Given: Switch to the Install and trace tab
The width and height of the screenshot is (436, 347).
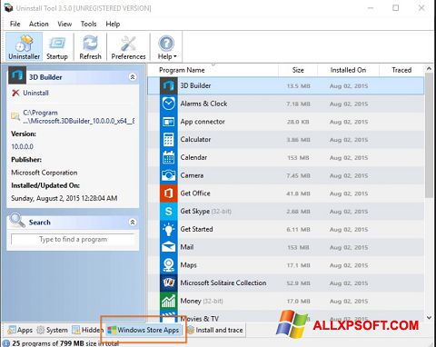Looking at the screenshot, I should (215, 330).
